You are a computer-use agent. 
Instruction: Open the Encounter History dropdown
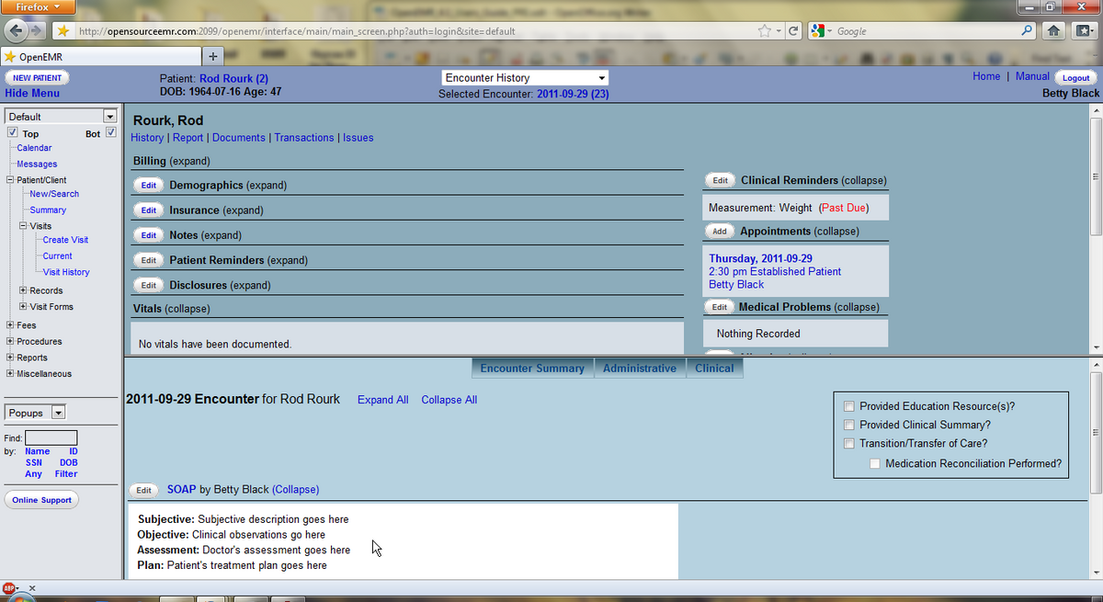525,78
